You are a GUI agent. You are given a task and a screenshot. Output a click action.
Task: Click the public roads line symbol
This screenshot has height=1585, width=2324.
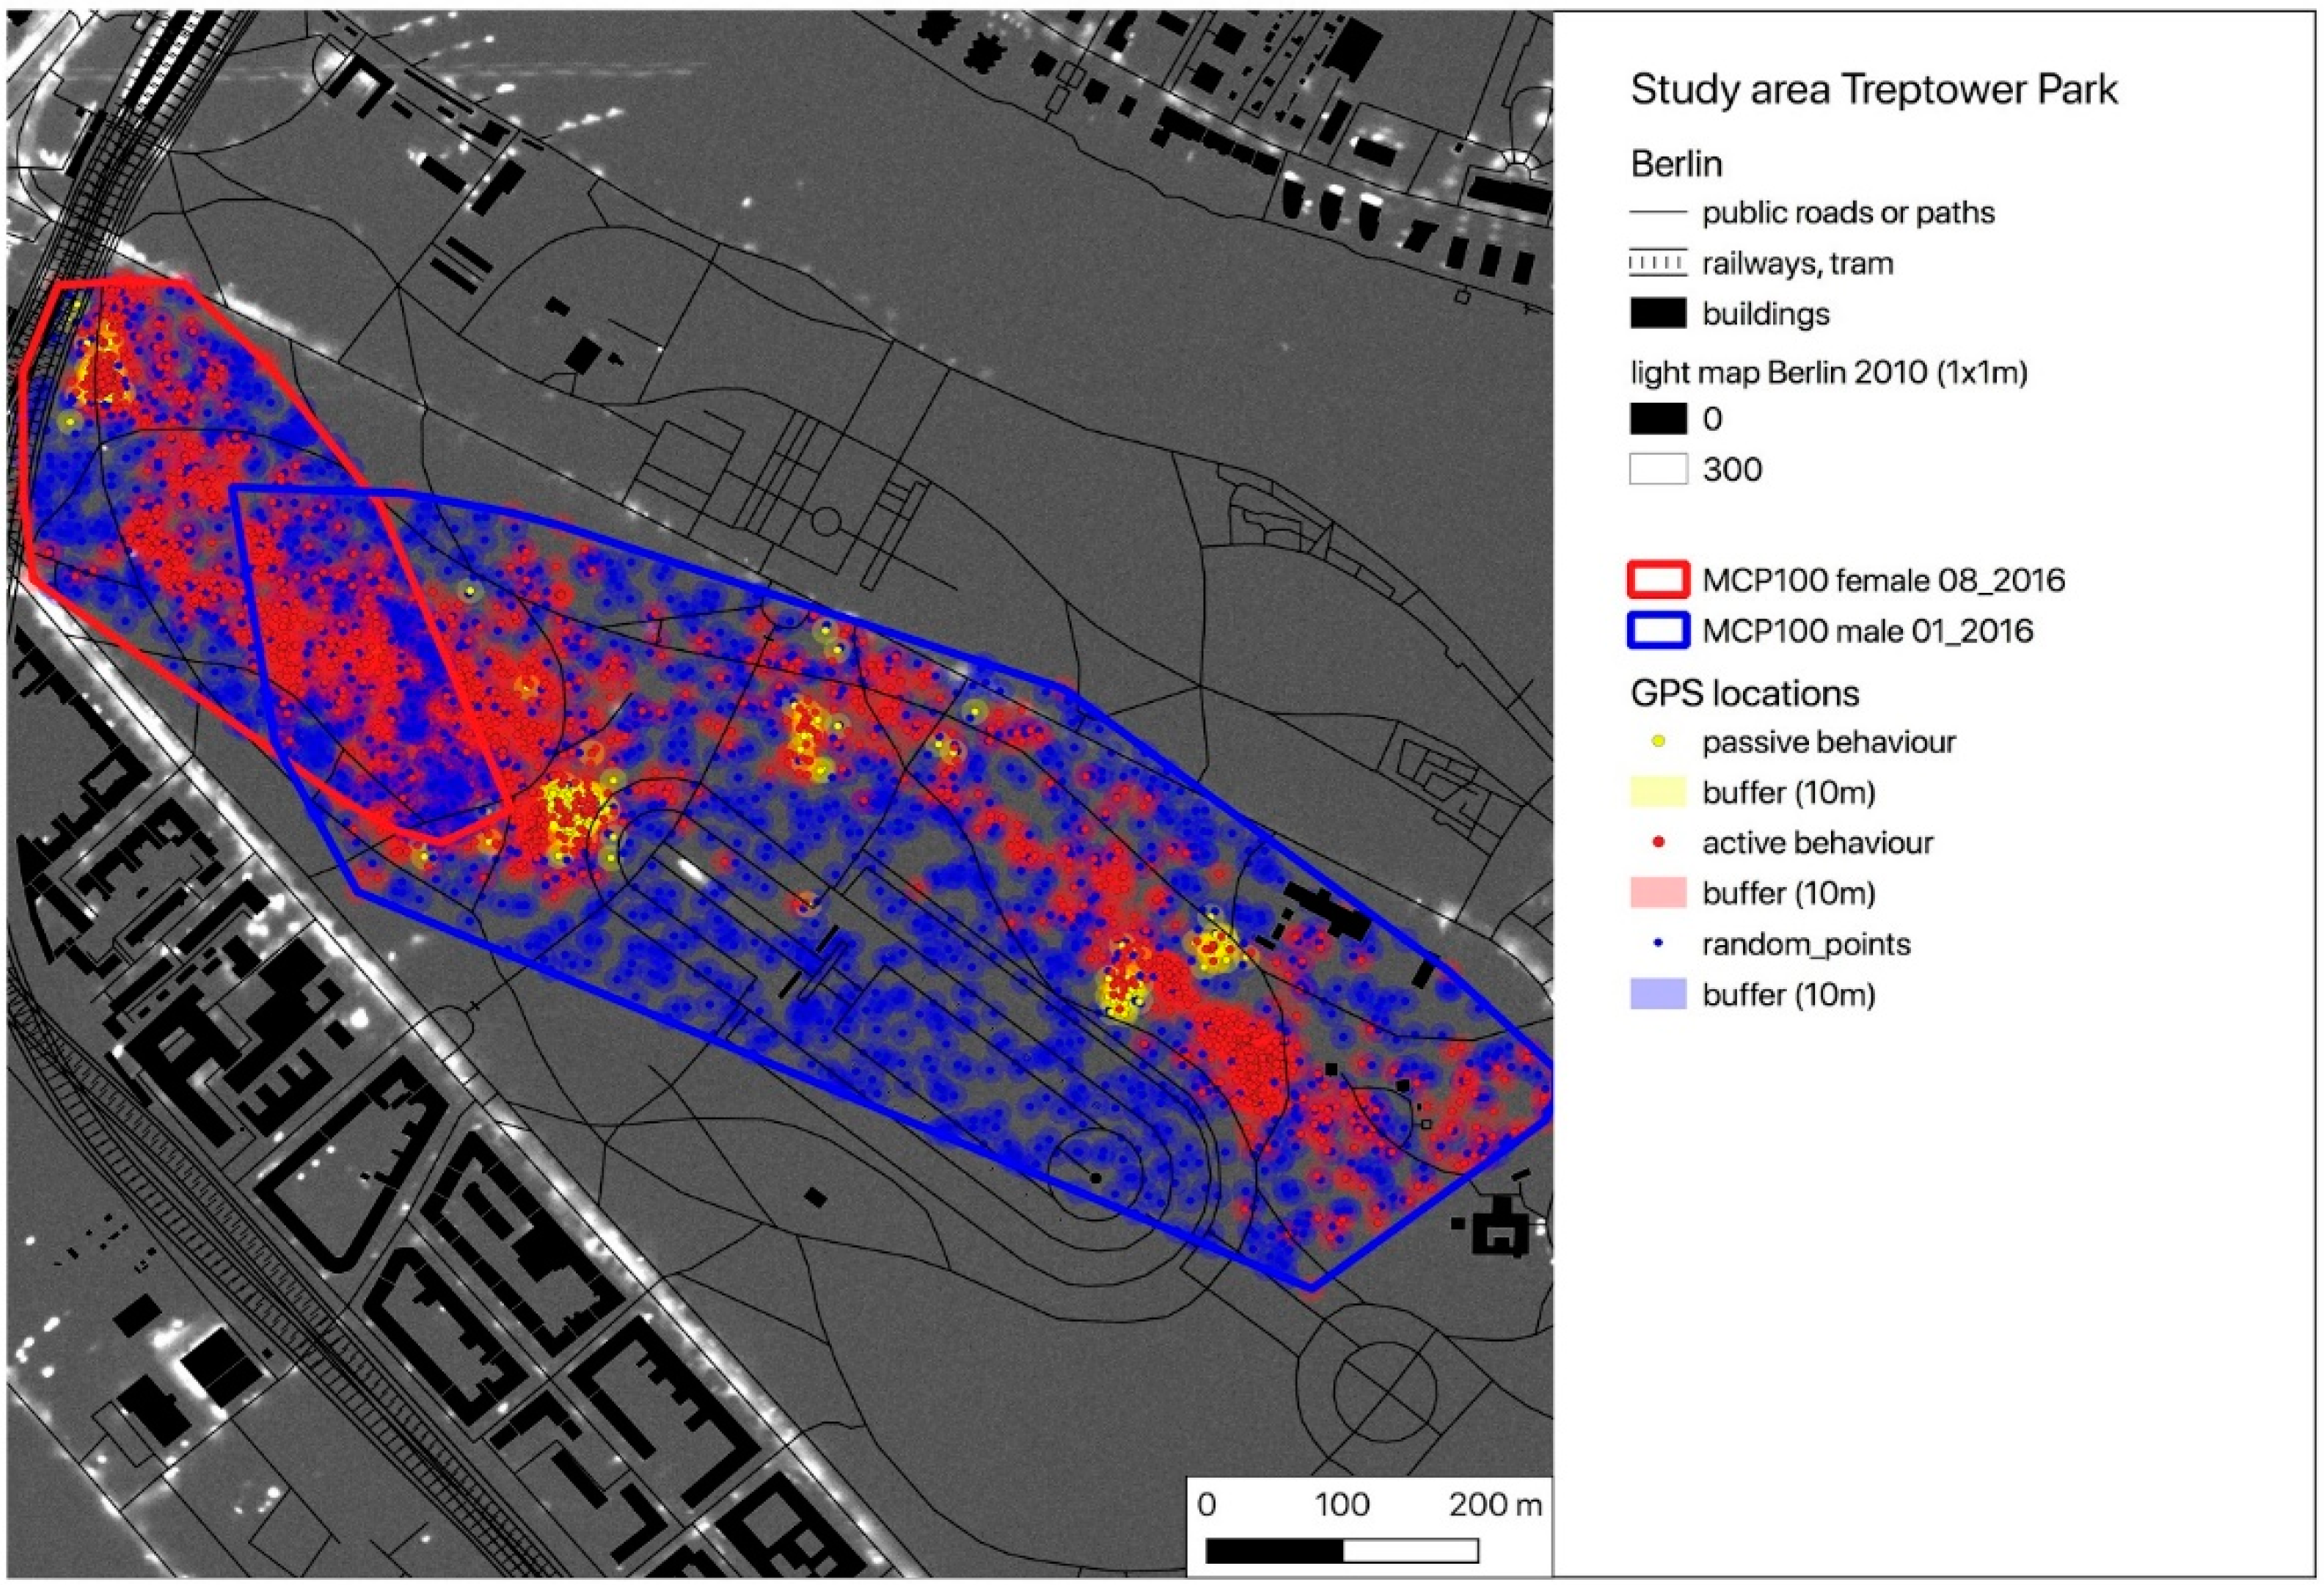tap(1658, 213)
